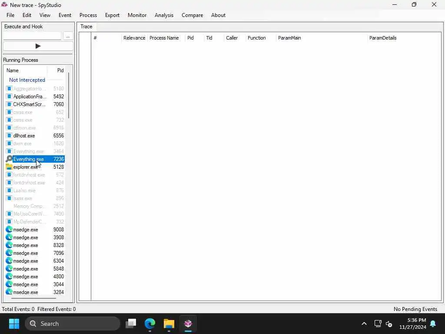This screenshot has width=445, height=334.
Task: Open File Explorer from taskbar
Action: (x=169, y=324)
